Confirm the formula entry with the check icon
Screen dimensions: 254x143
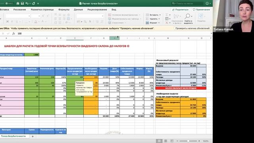(x=8, y=33)
